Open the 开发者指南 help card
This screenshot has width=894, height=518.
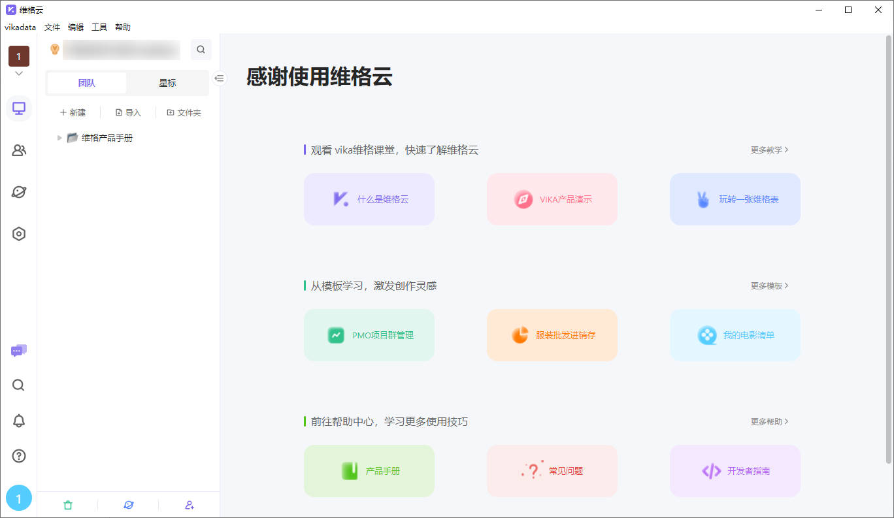[x=735, y=471]
